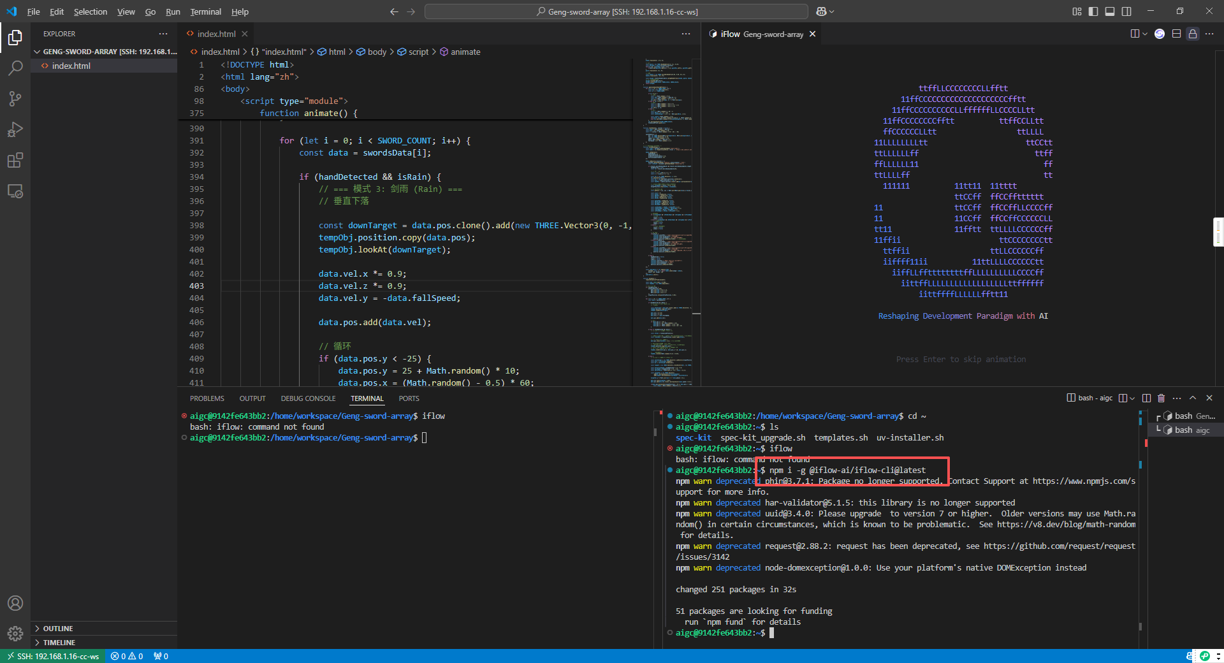Toggle the bottom panel visibility
1224x663 pixels.
click(1110, 11)
